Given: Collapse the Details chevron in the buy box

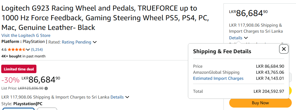Looking at the screenshot, I should [246, 38].
